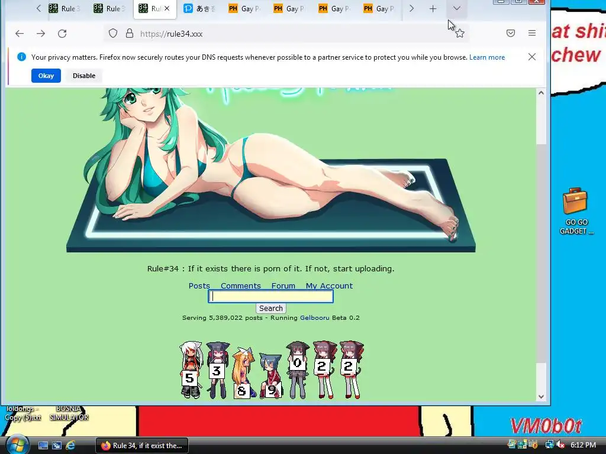Open the Comments link

pos(240,286)
